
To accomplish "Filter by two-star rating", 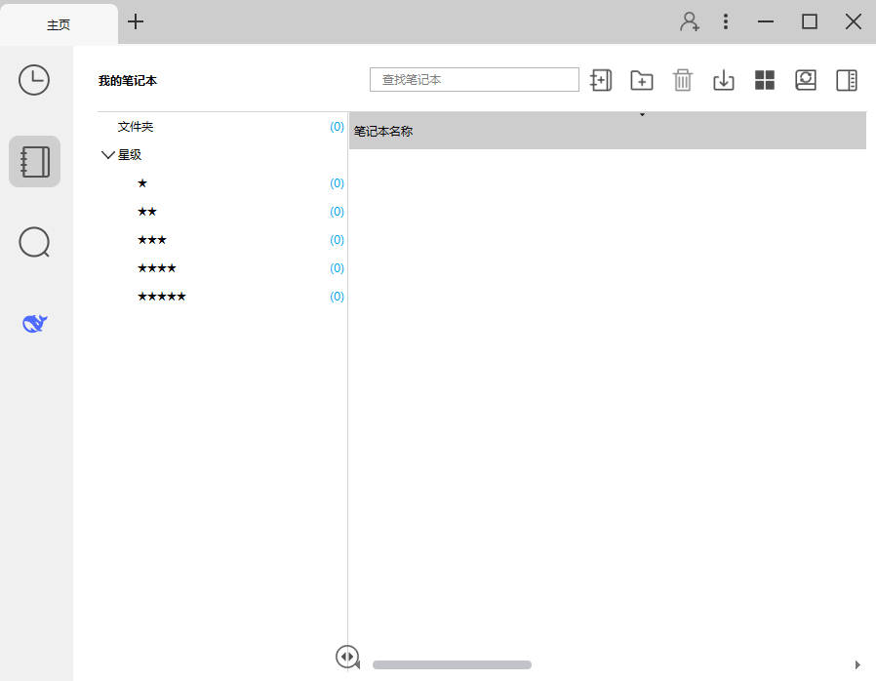I will point(147,212).
